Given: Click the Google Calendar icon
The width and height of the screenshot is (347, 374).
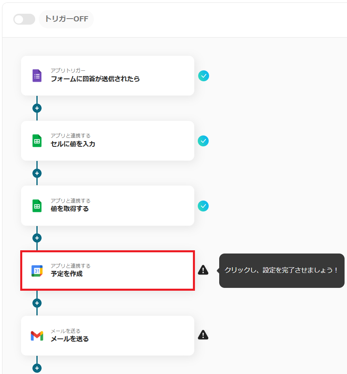Looking at the screenshot, I should coord(37,271).
